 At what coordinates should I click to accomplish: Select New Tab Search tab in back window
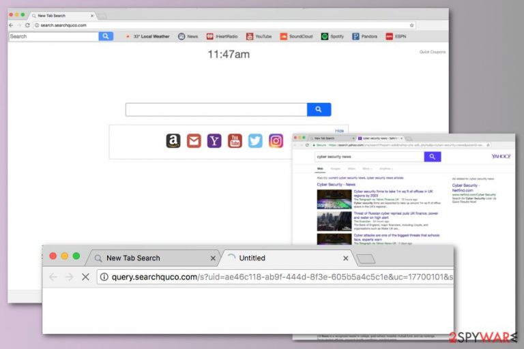(x=62, y=16)
